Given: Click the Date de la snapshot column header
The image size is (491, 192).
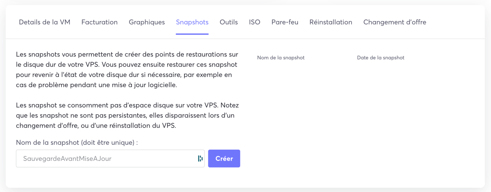Looking at the screenshot, I should coord(381,58).
